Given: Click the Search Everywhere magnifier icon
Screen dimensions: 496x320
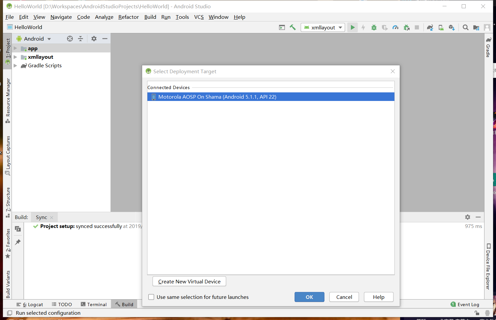Looking at the screenshot, I should coord(465,27).
